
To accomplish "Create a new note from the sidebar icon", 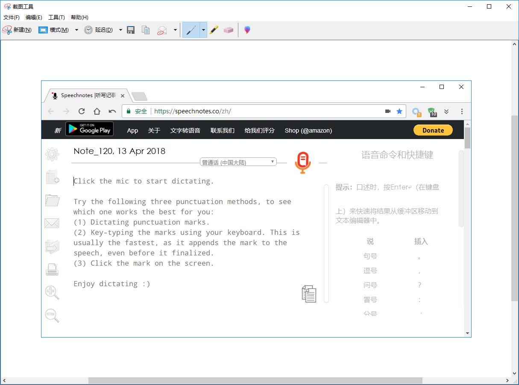I will 52,177.
